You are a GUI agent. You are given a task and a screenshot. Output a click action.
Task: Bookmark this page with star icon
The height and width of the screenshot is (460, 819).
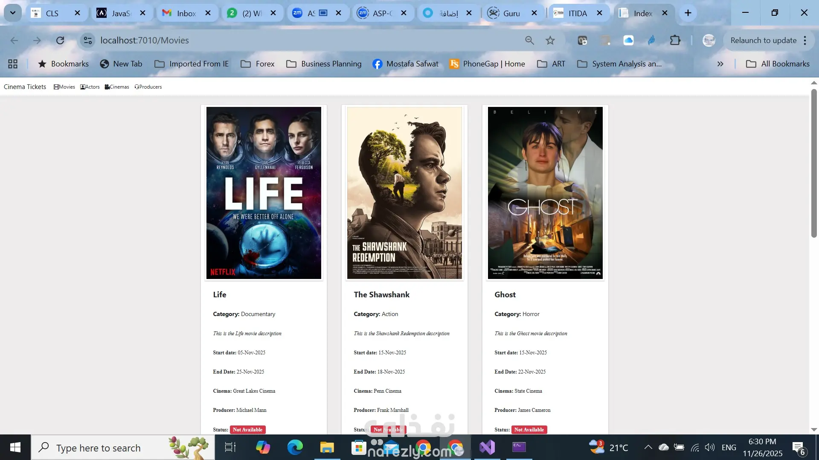(x=550, y=40)
